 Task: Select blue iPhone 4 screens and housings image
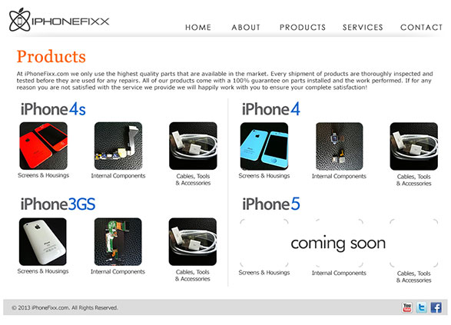pos(264,147)
